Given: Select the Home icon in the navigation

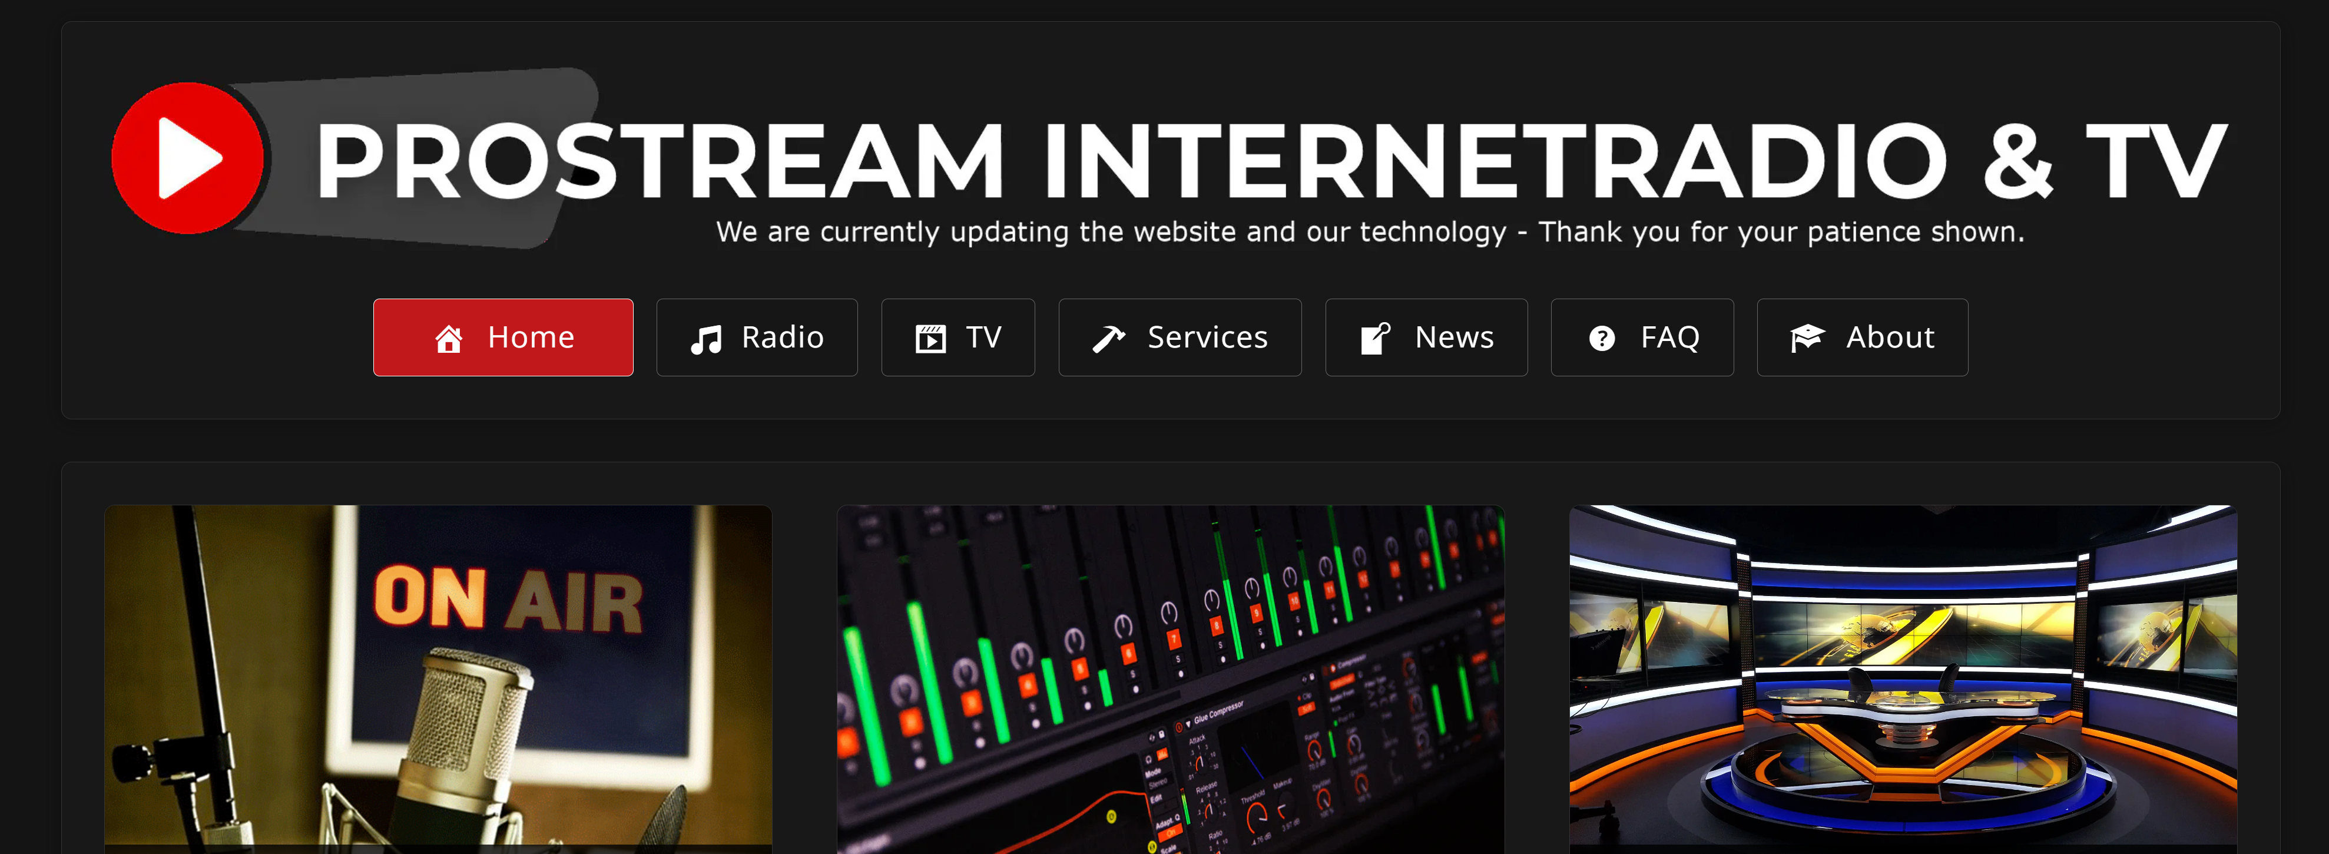Looking at the screenshot, I should 449,336.
